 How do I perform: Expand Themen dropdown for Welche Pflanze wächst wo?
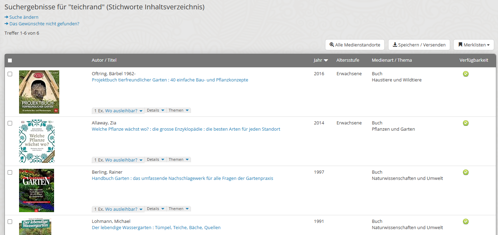[178, 160]
